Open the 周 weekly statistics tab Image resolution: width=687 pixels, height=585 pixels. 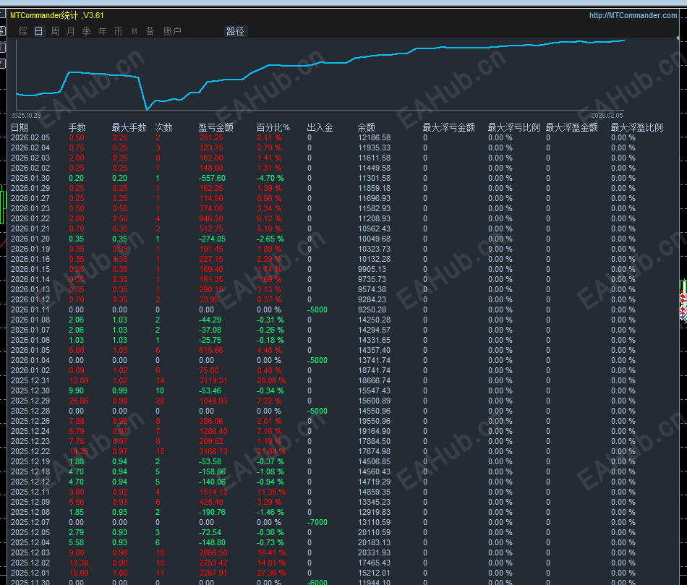[55, 31]
